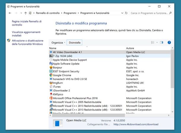
Task: Click the Igor Pavlov author cell
Action: (132, 56)
